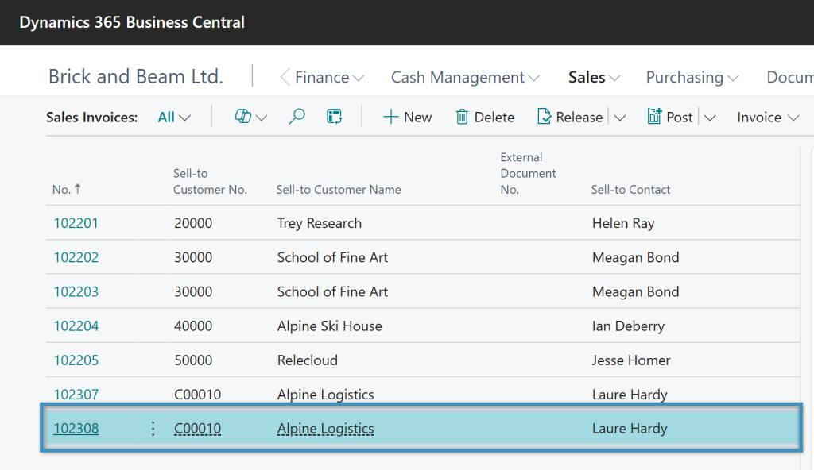Select contact Helen Ray

pyautogui.click(x=623, y=223)
